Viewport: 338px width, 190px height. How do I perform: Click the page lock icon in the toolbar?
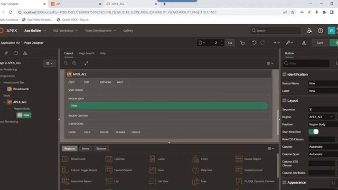pyautogui.click(x=242, y=43)
